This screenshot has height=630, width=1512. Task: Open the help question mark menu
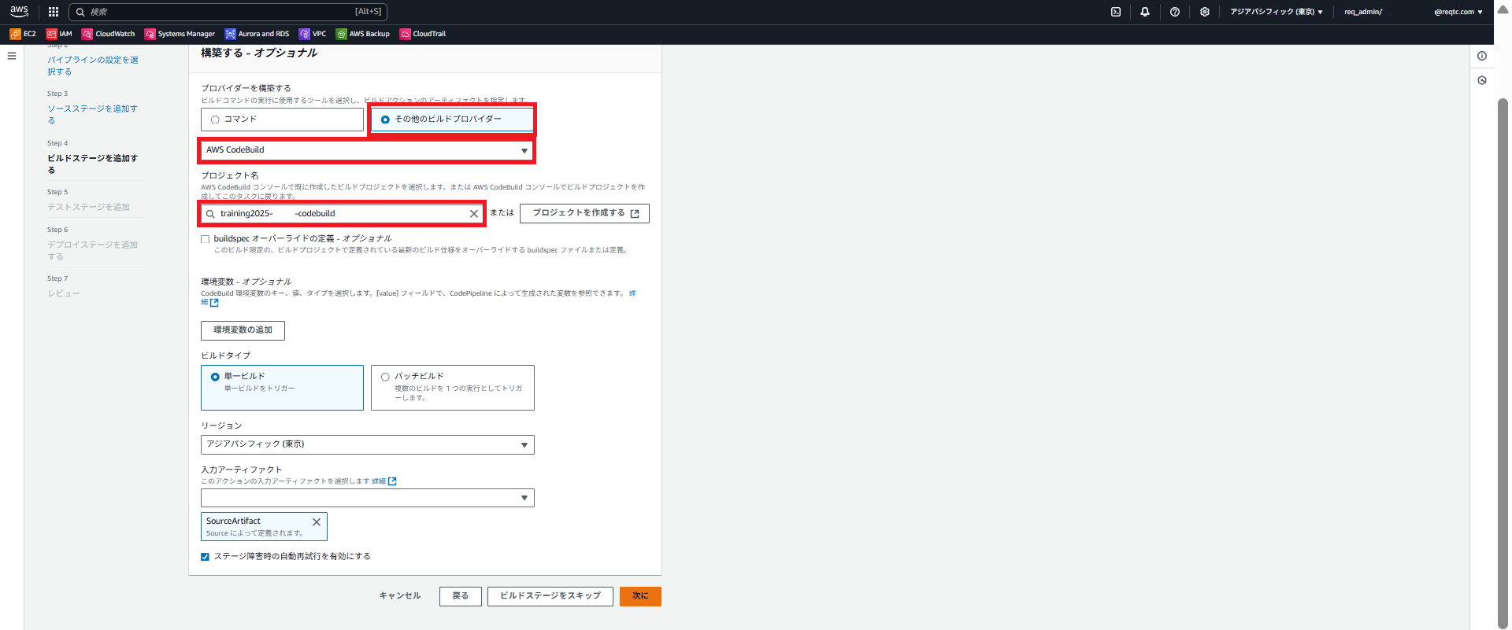pyautogui.click(x=1175, y=12)
